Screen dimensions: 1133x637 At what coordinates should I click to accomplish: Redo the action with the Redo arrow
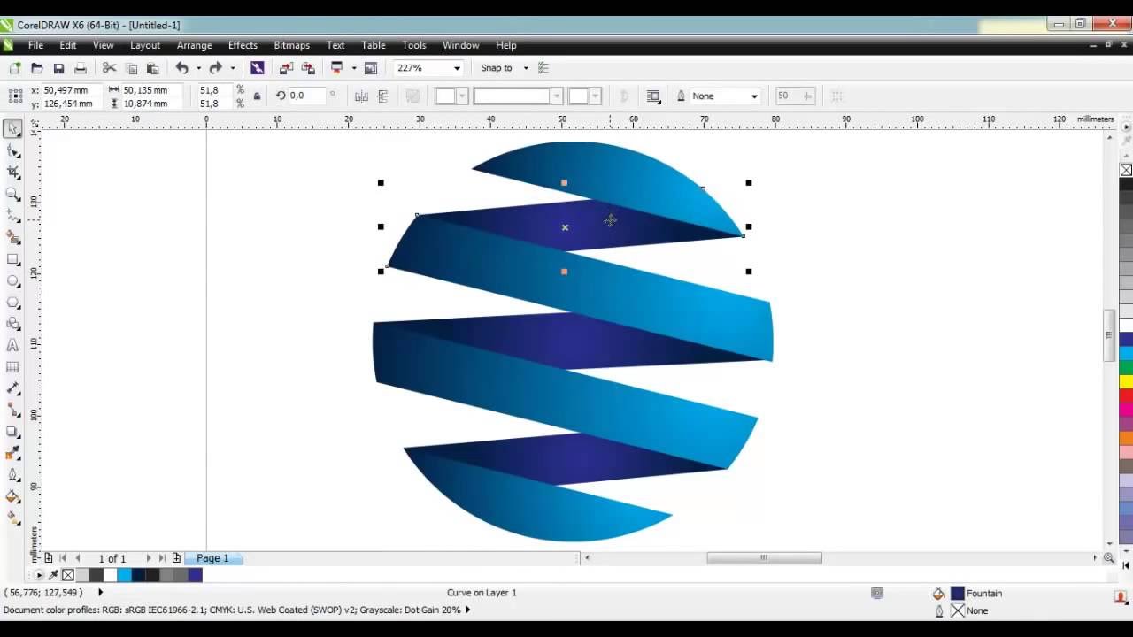tap(215, 68)
